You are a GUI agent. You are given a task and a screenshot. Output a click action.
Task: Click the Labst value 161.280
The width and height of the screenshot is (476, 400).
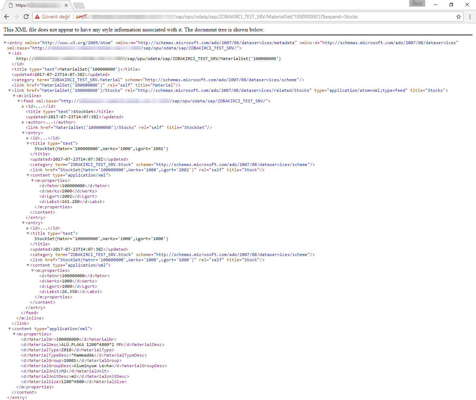click(x=71, y=202)
